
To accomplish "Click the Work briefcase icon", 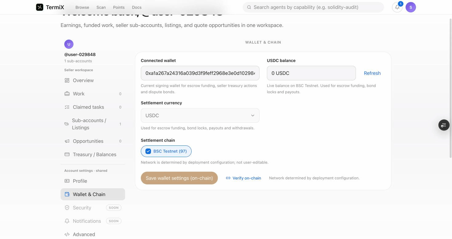I will (67, 94).
